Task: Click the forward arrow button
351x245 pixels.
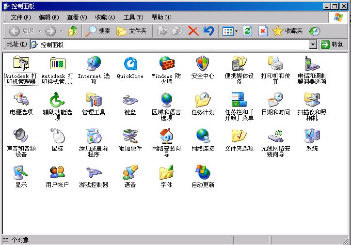Action: [x=50, y=31]
